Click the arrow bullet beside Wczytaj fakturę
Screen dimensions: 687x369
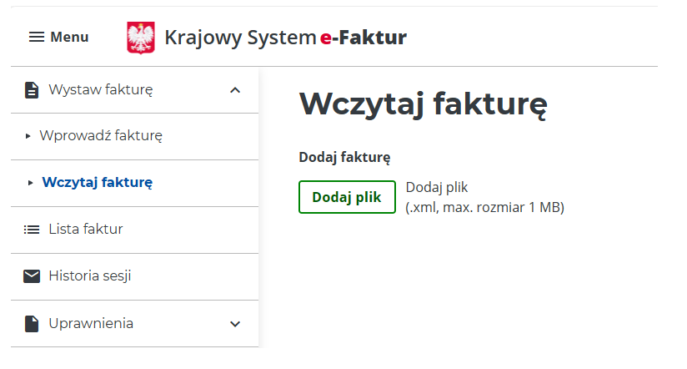[31, 182]
